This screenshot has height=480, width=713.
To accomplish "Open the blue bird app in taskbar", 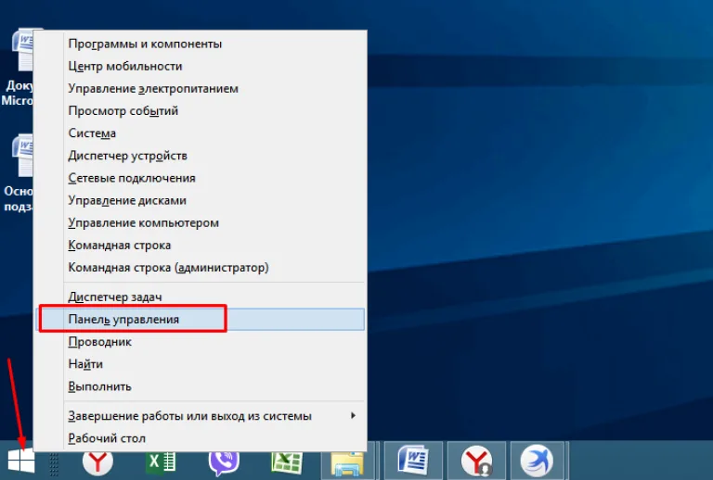I will [x=537, y=461].
